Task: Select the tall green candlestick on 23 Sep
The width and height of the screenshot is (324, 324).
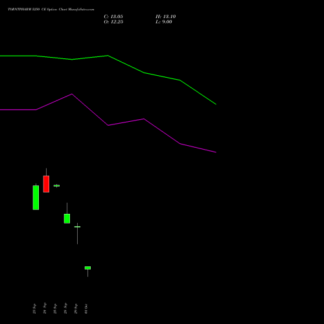Action: coord(36,198)
